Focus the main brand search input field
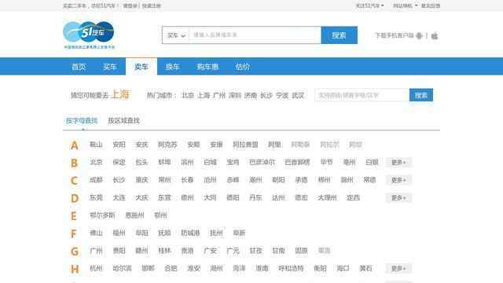 point(255,35)
